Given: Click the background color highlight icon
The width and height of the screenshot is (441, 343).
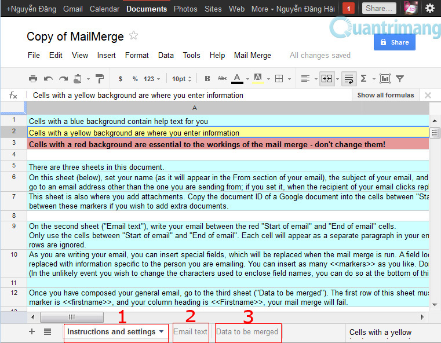Looking at the screenshot, I should coord(258,79).
